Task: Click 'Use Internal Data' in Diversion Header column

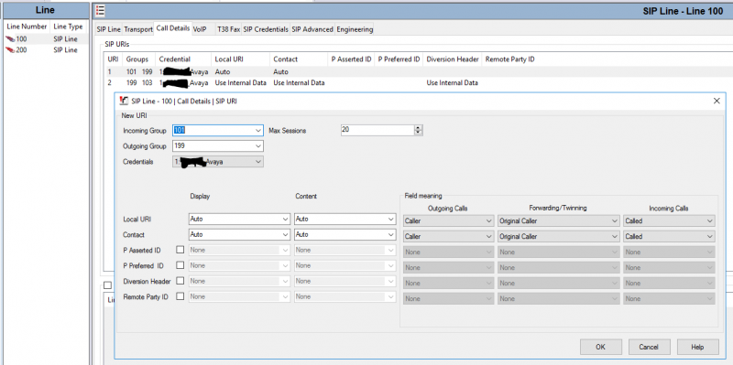Action: pos(452,82)
